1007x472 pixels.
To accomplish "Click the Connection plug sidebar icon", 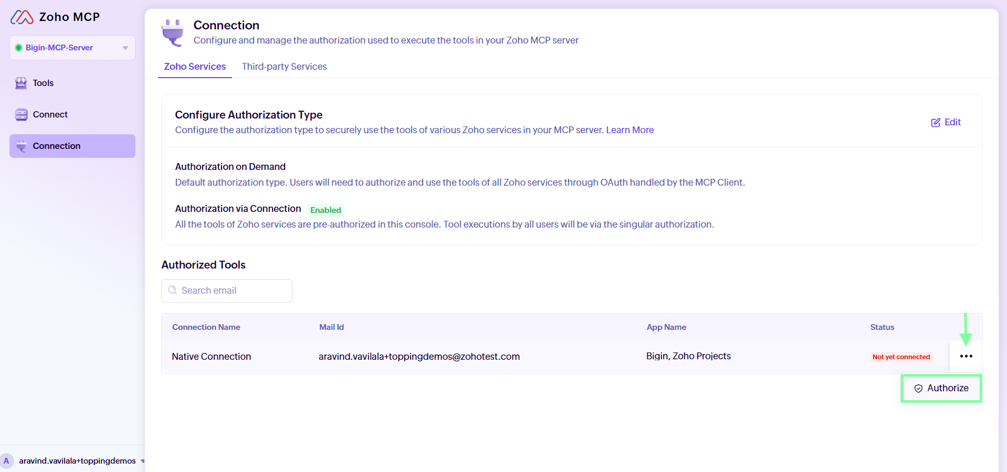I will [x=22, y=146].
